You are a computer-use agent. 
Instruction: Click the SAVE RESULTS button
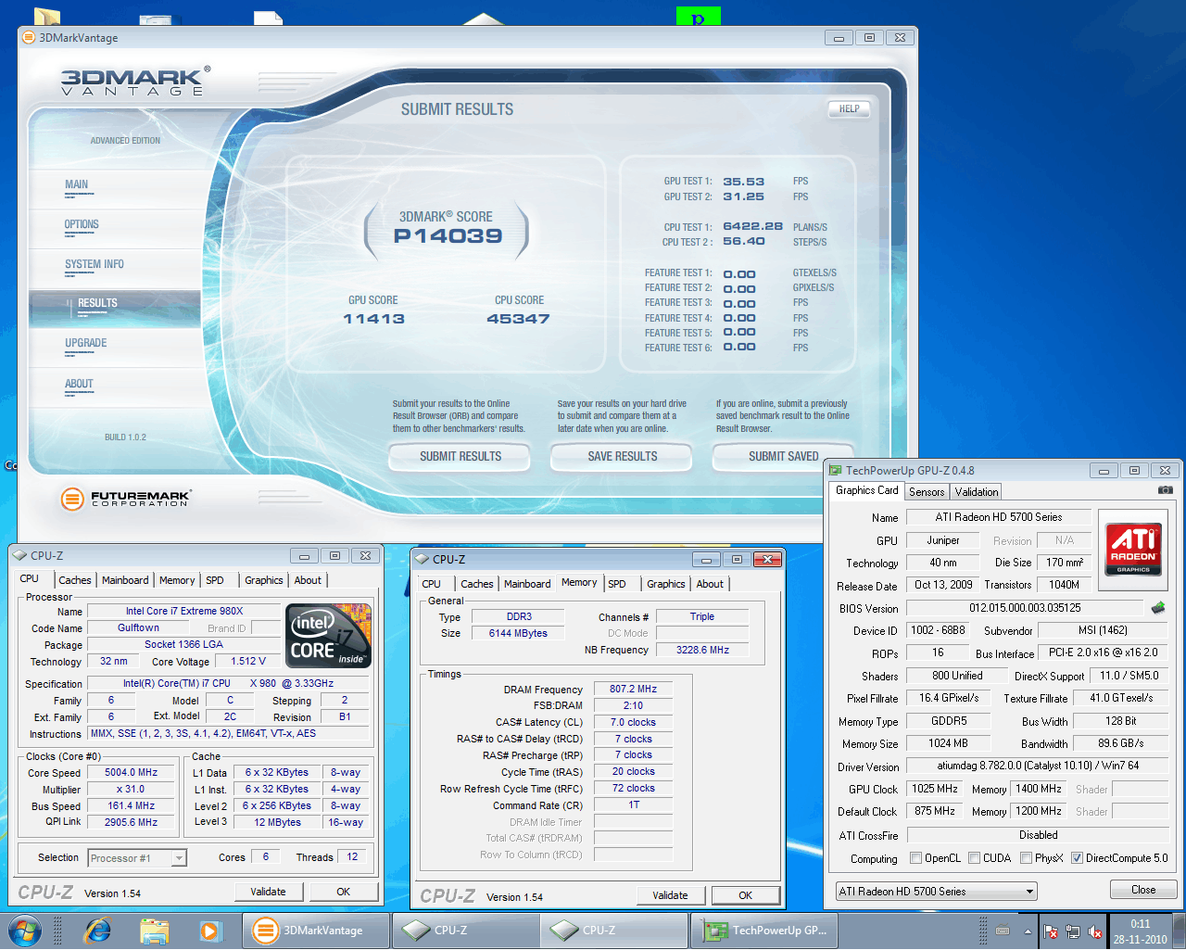(622, 457)
